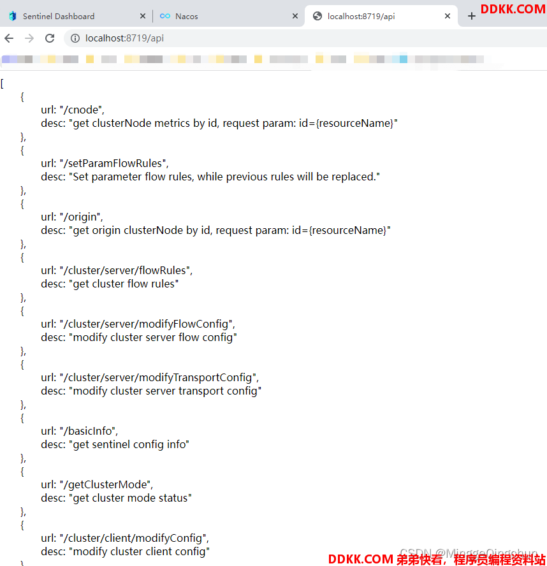The height and width of the screenshot is (566, 547).
Task: Switch to the Sentinel Dashboard tab
Action: pyautogui.click(x=76, y=16)
